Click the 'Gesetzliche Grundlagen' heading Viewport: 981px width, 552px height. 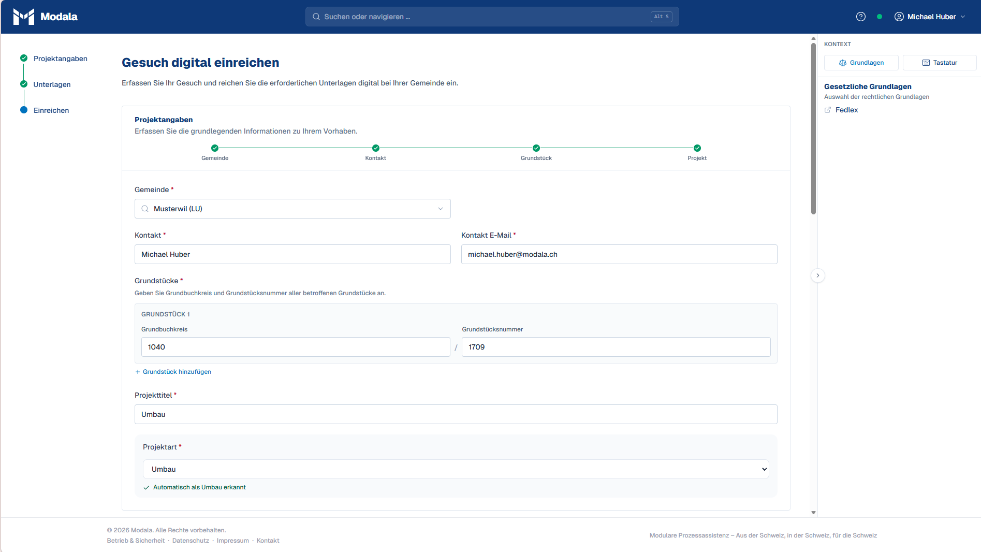[x=868, y=86]
